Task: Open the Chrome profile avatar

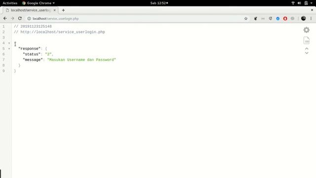Action: pyautogui.click(x=303, y=18)
